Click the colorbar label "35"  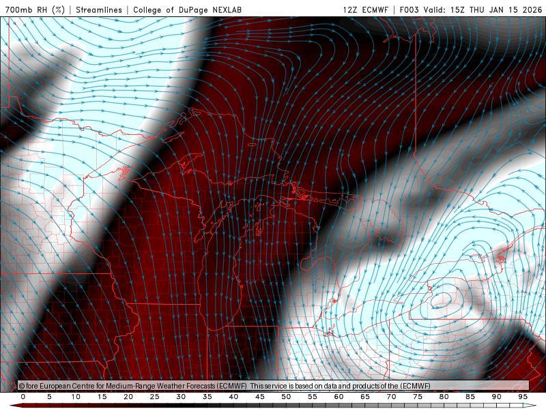click(x=207, y=397)
